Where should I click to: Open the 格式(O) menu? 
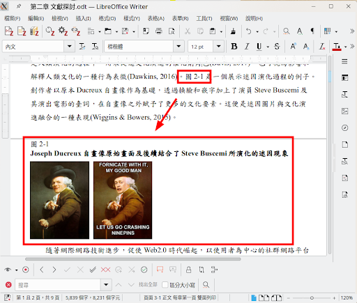(107, 18)
